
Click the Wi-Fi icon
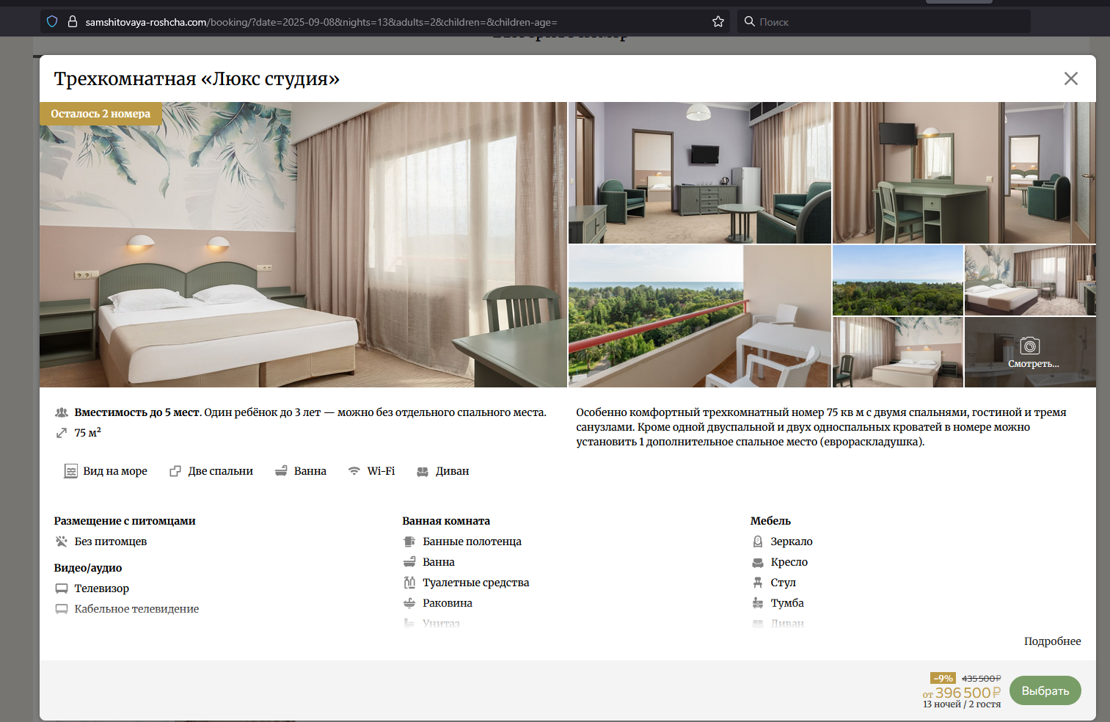tap(354, 471)
